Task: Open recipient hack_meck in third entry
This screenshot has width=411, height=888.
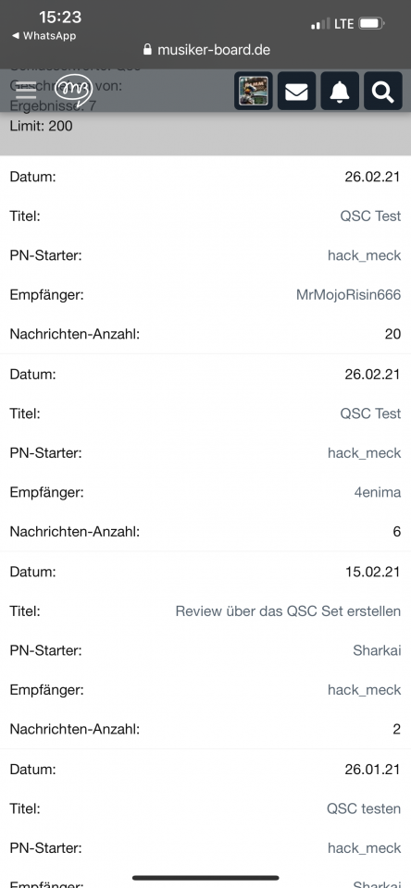Action: [364, 690]
